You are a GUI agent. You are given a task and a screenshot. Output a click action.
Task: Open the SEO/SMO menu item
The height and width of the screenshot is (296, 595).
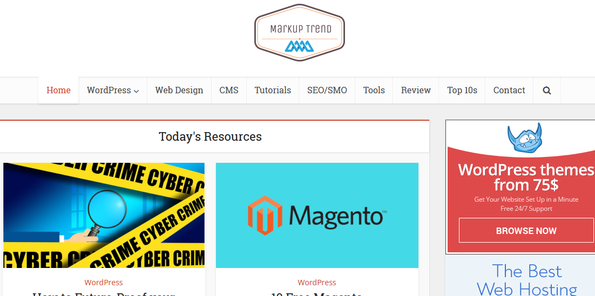(x=327, y=90)
